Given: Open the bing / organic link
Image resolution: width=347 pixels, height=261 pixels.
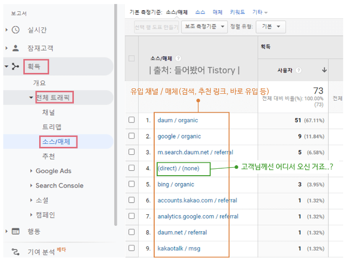Looking at the screenshot, I should pos(175,185).
